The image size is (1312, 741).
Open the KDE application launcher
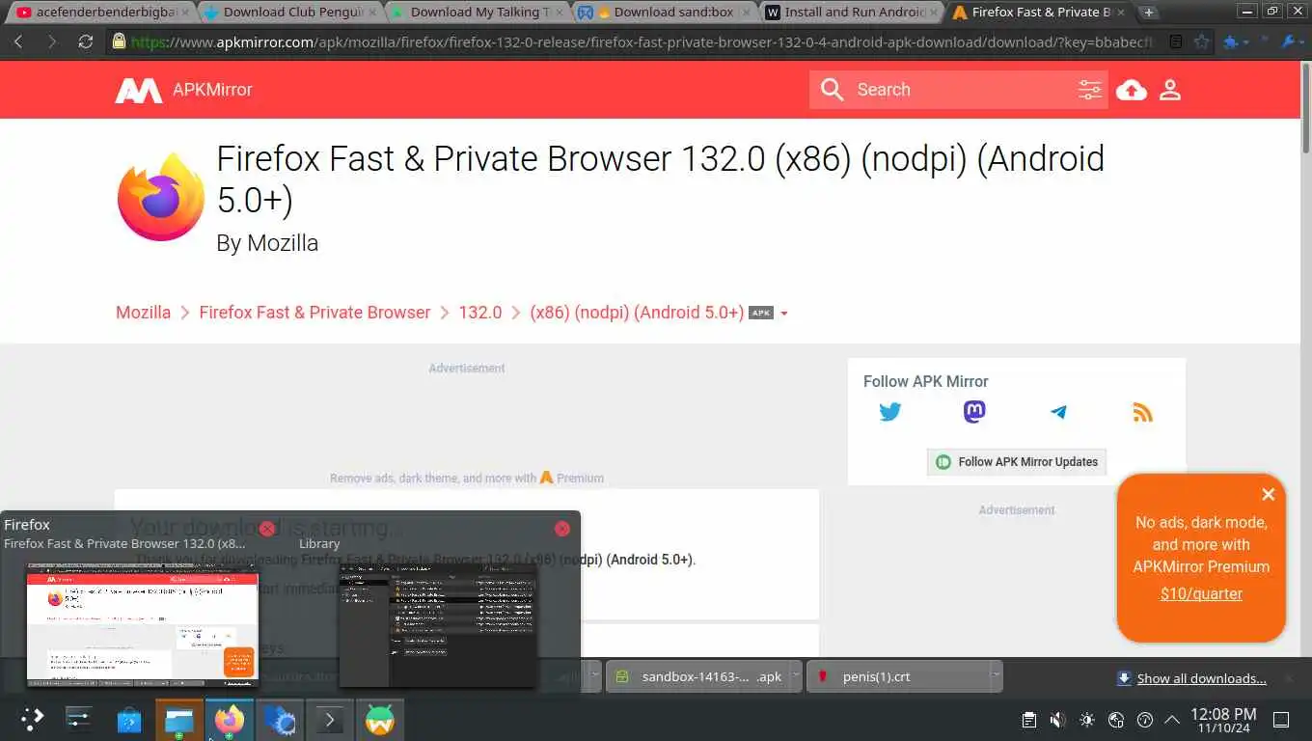[33, 720]
